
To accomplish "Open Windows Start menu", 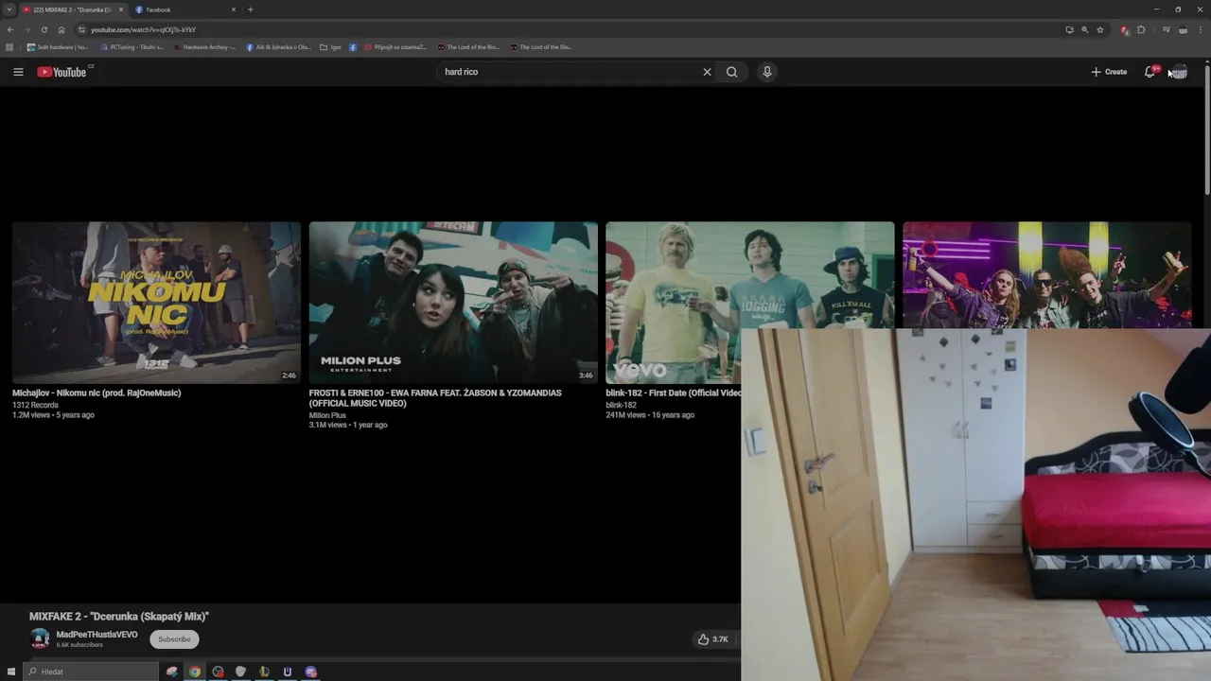I will pyautogui.click(x=11, y=672).
